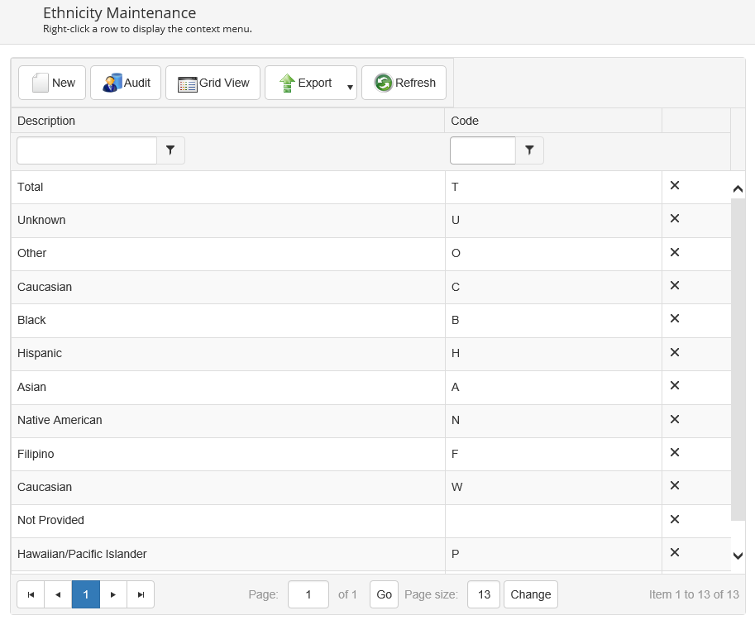
Task: Open the Code column filter menu
Action: point(529,150)
